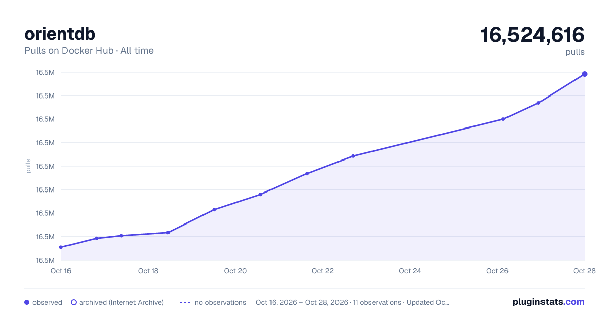The height and width of the screenshot is (320, 609).
Task: Click the 'Oct 18' axis label
Action: (148, 271)
